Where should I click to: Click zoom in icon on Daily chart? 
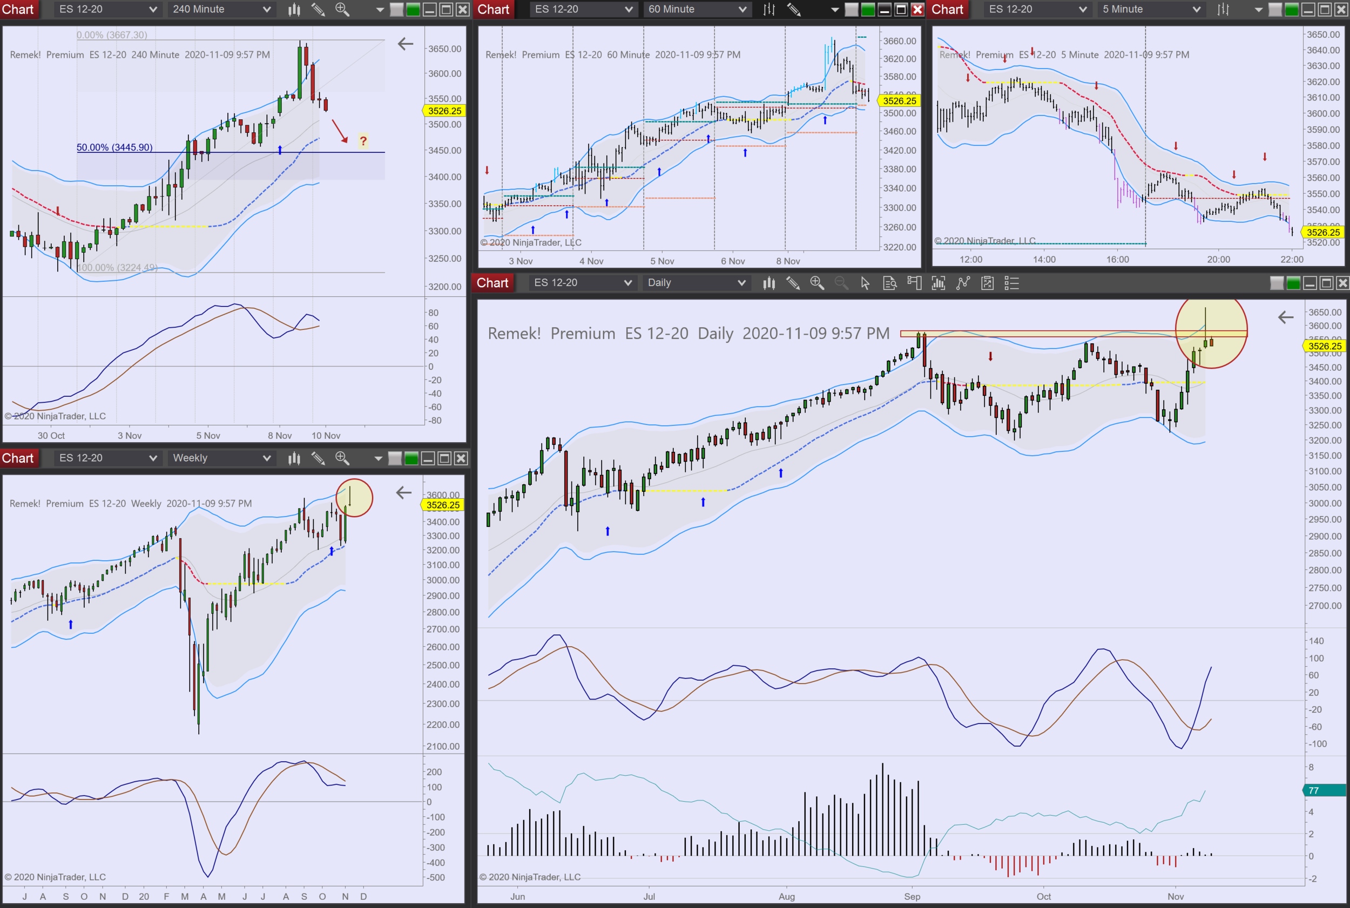click(816, 282)
